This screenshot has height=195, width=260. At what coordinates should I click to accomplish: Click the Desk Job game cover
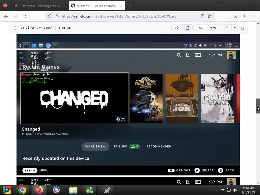(x=182, y=98)
